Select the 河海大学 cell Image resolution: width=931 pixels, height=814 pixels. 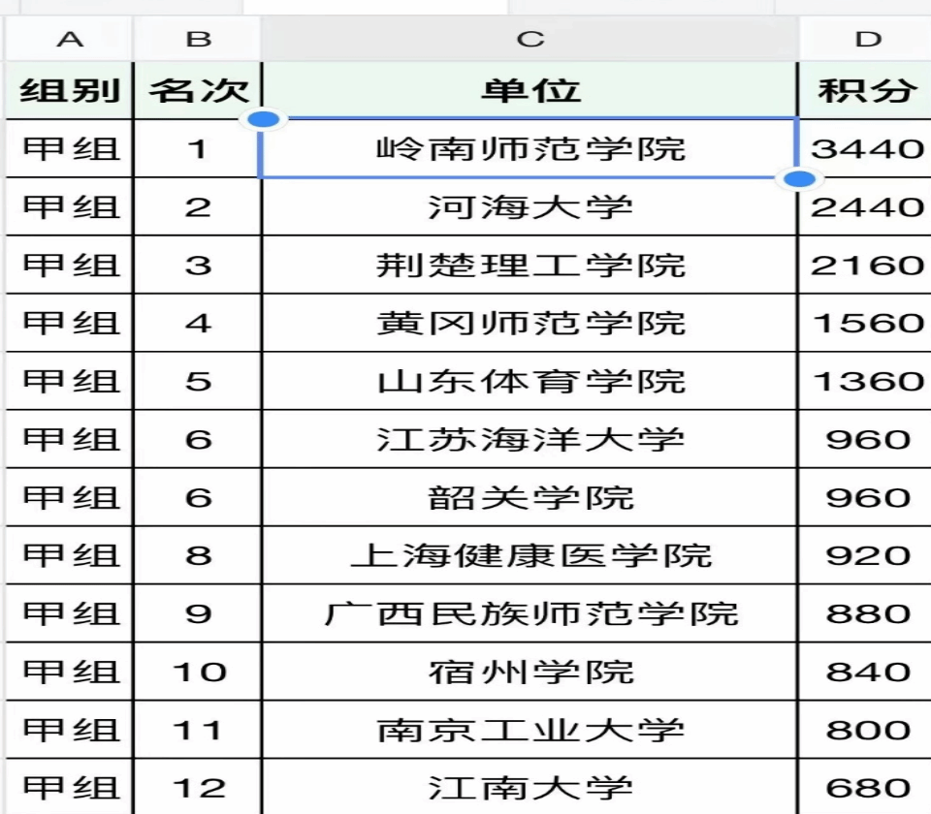[x=530, y=206]
